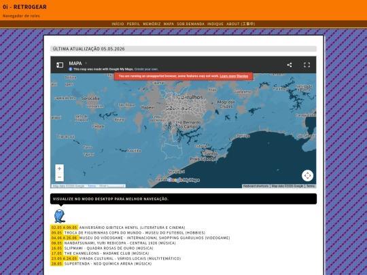
Task: Open Keyboard shortcuts on the map
Action: (256, 186)
